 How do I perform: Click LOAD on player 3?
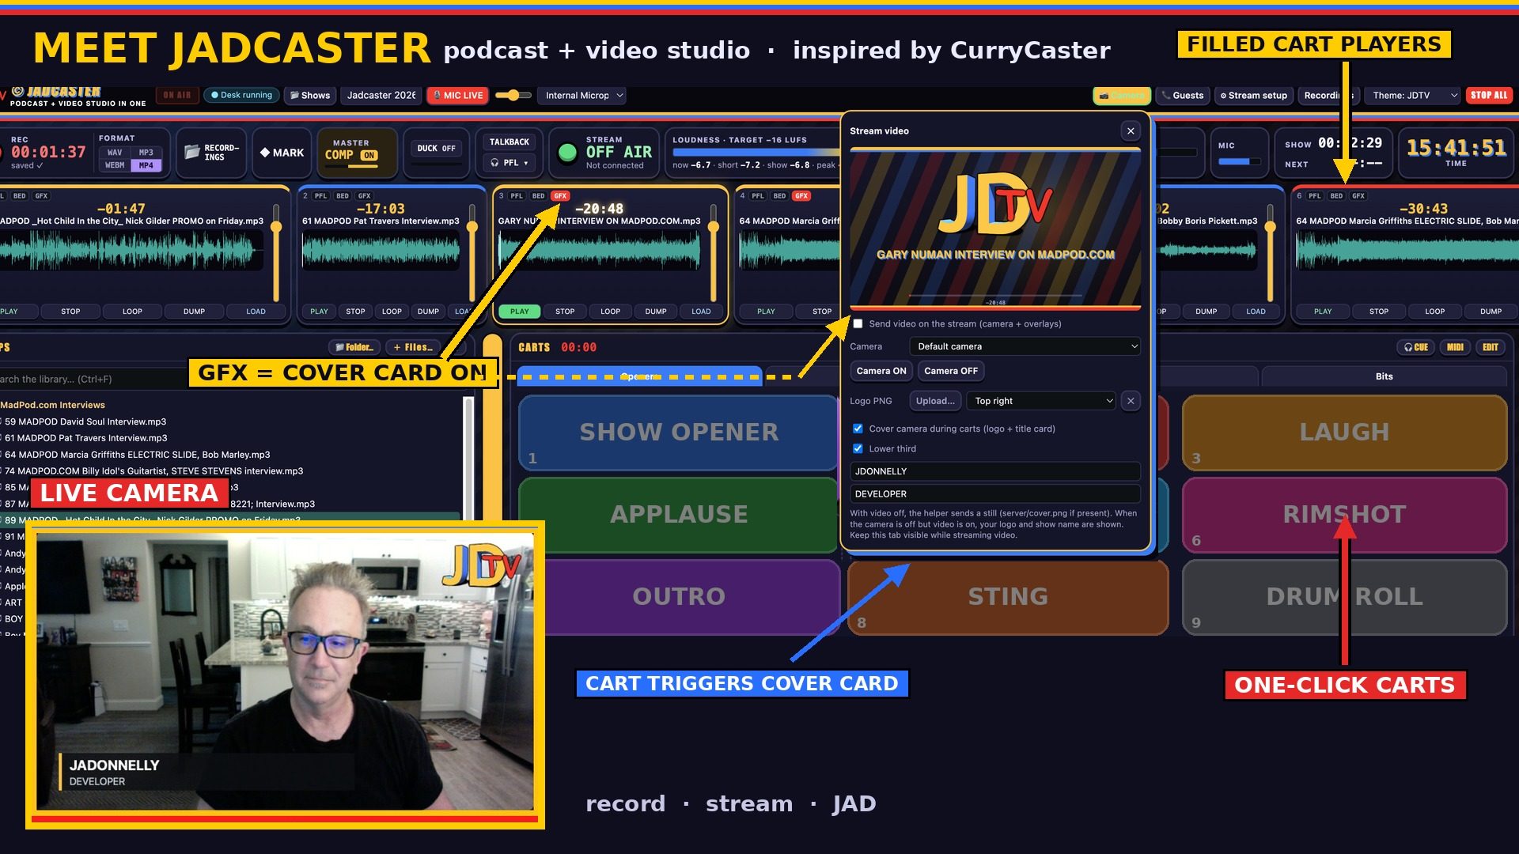701,312
